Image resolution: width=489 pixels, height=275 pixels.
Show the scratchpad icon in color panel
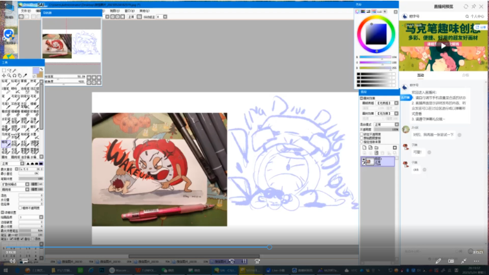tap(385, 12)
